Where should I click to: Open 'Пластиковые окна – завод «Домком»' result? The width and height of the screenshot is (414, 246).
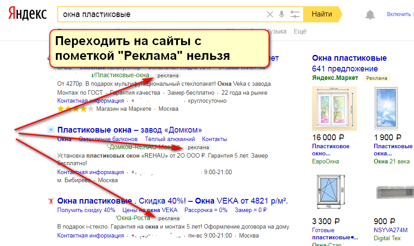130,130
